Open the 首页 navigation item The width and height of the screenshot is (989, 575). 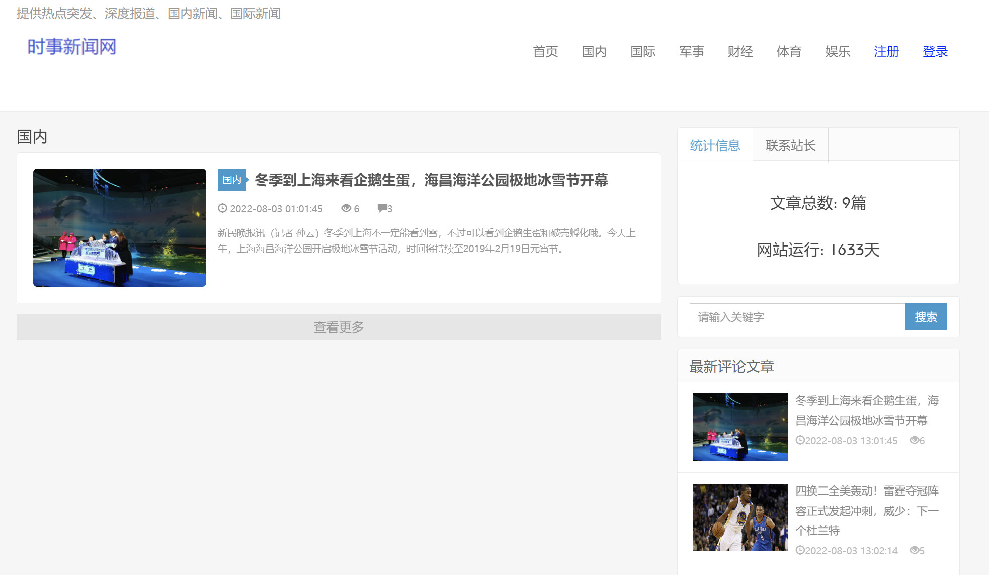[x=545, y=51]
